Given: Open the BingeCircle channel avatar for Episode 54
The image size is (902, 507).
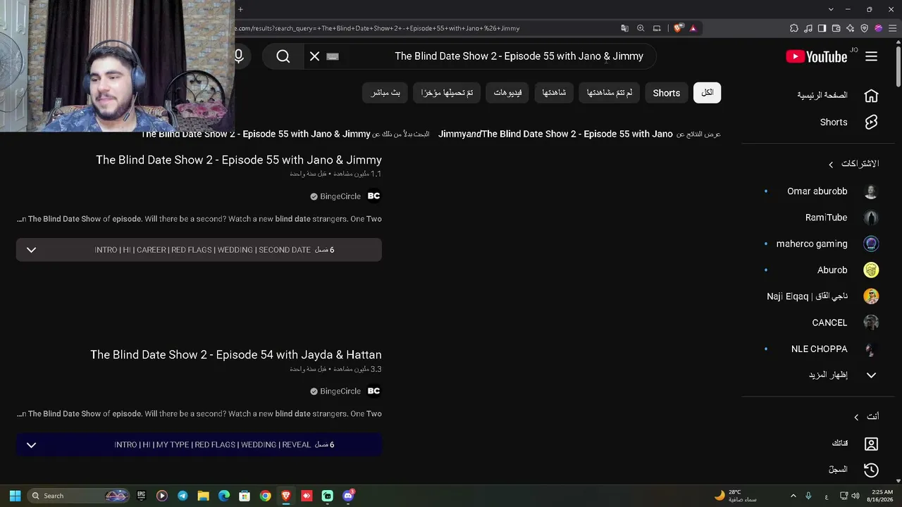Looking at the screenshot, I should point(373,391).
